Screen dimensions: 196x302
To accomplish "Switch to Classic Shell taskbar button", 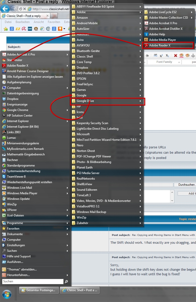I will [x=80, y=290].
